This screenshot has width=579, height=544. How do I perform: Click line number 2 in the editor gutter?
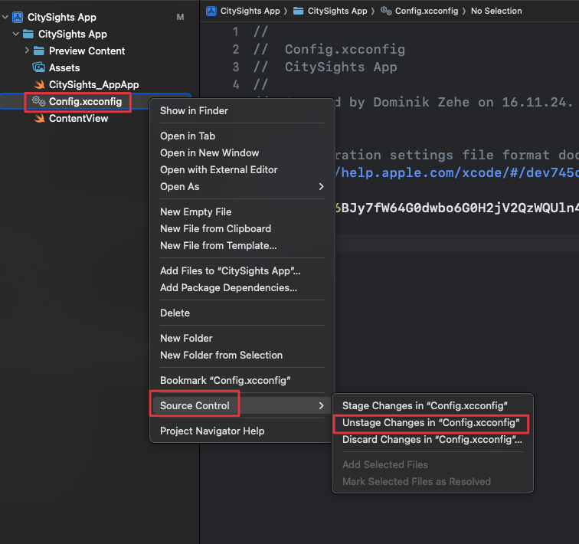click(236, 50)
